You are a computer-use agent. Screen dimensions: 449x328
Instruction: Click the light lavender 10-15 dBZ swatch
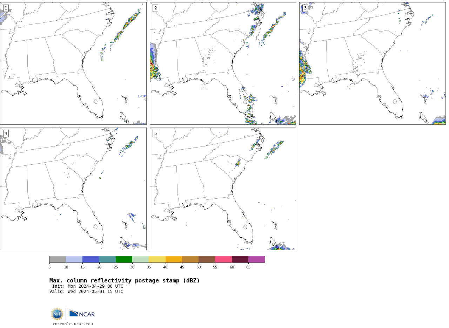click(x=74, y=259)
